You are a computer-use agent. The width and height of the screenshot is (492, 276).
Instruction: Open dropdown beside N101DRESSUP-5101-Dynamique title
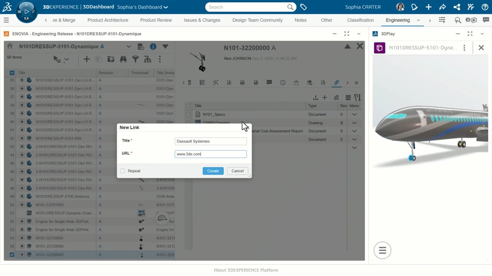click(x=129, y=47)
